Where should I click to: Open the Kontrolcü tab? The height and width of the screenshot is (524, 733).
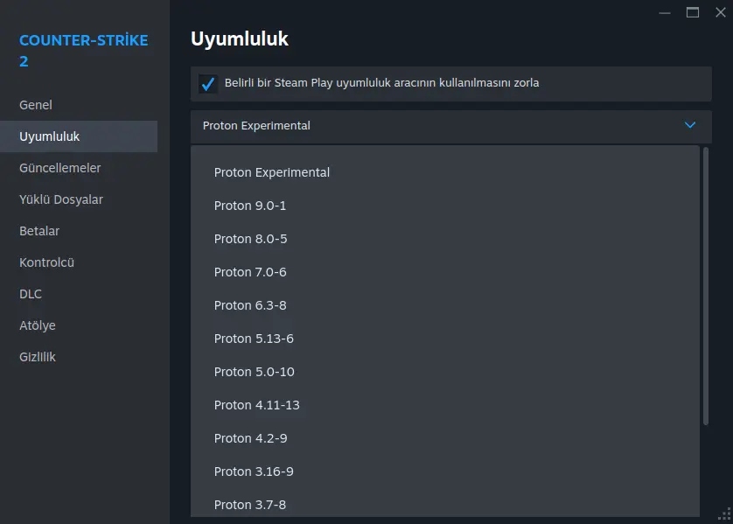pos(79,262)
